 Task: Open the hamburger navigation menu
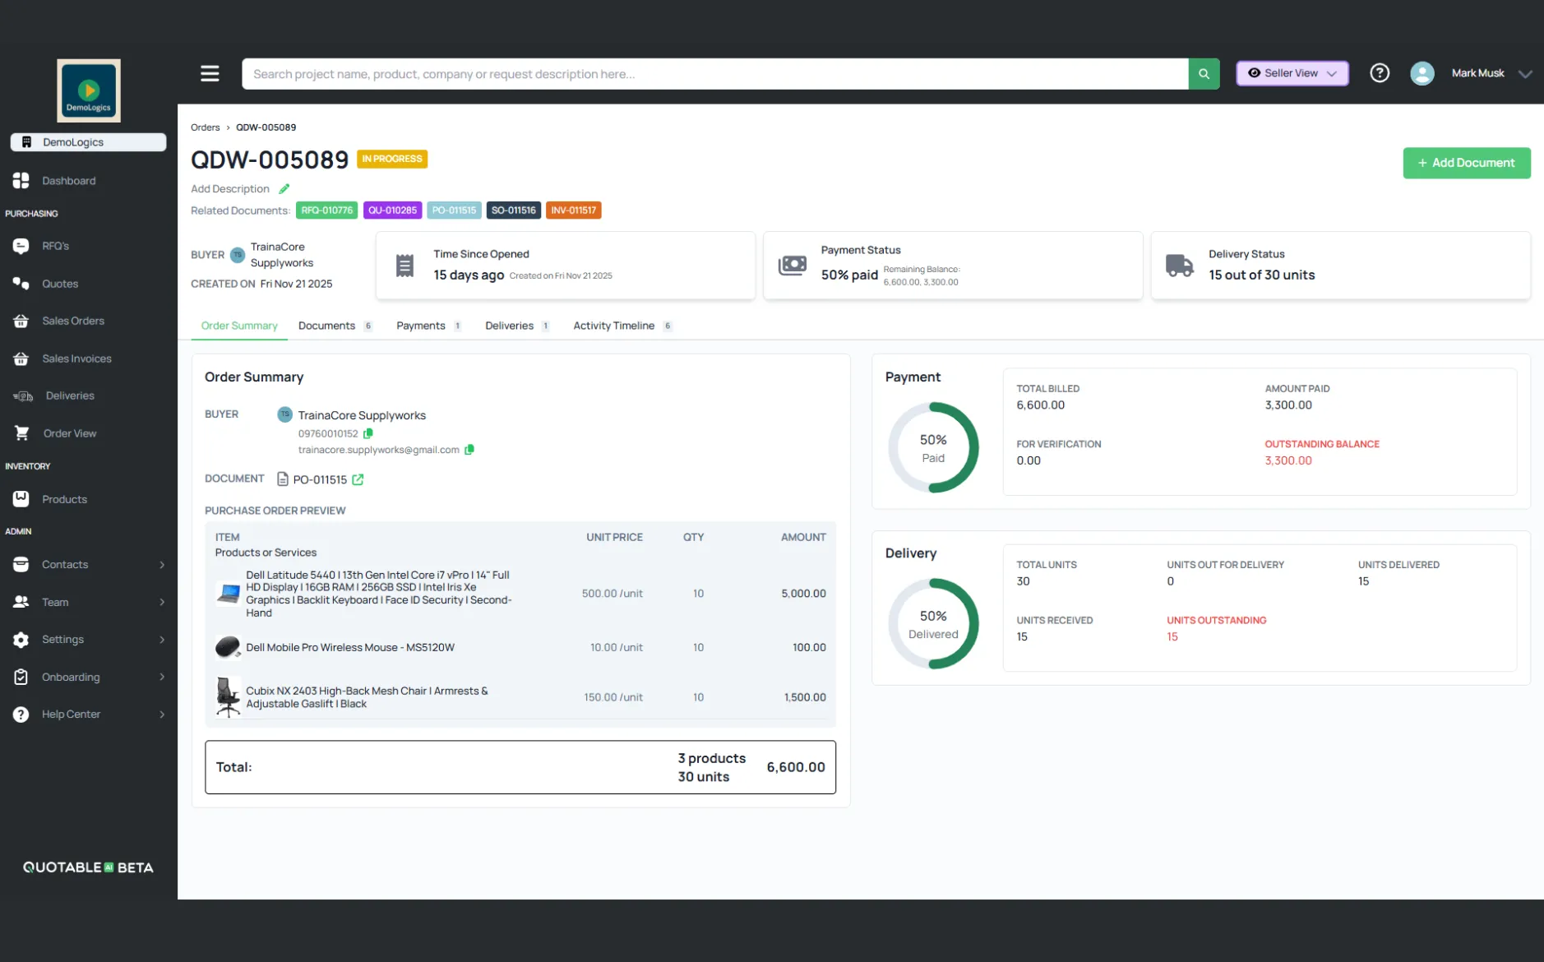pyautogui.click(x=210, y=73)
